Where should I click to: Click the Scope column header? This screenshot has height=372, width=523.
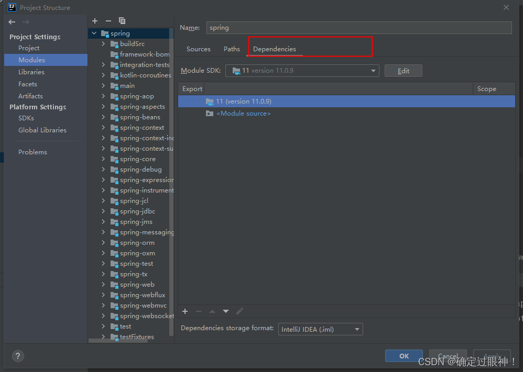487,89
